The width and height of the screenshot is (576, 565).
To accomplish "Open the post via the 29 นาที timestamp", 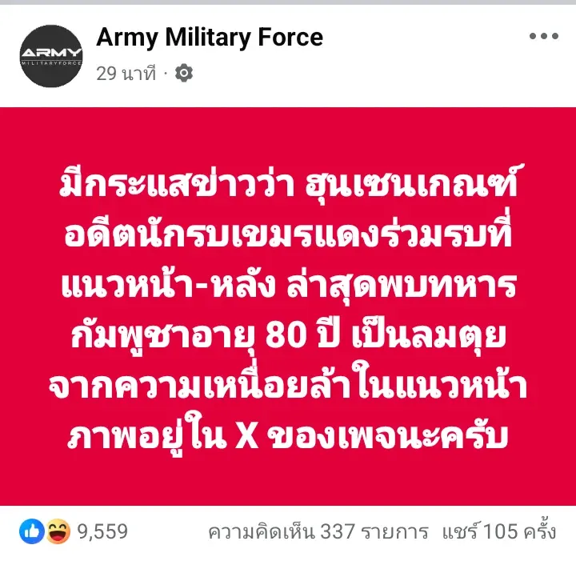I will (126, 73).
